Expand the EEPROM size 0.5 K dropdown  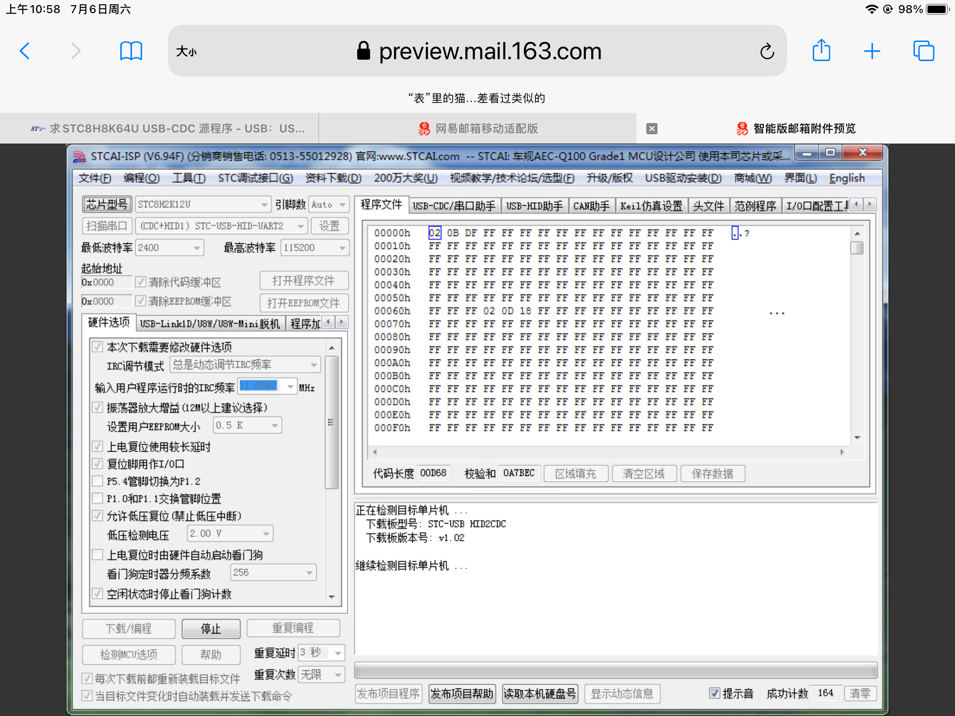(275, 425)
